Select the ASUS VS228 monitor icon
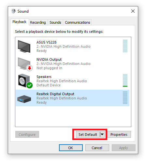The image size is (145, 168). (24, 46)
